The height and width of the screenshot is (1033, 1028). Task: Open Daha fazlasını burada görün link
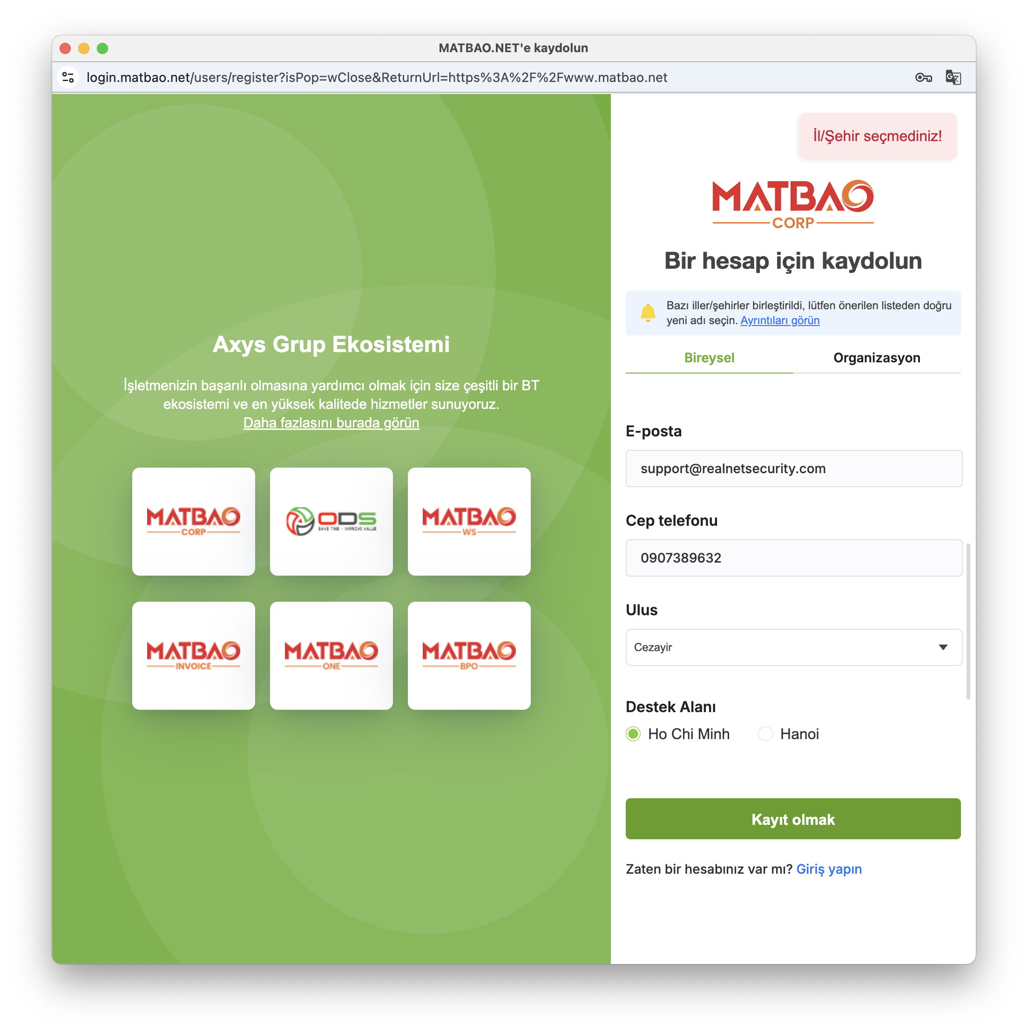pos(331,422)
